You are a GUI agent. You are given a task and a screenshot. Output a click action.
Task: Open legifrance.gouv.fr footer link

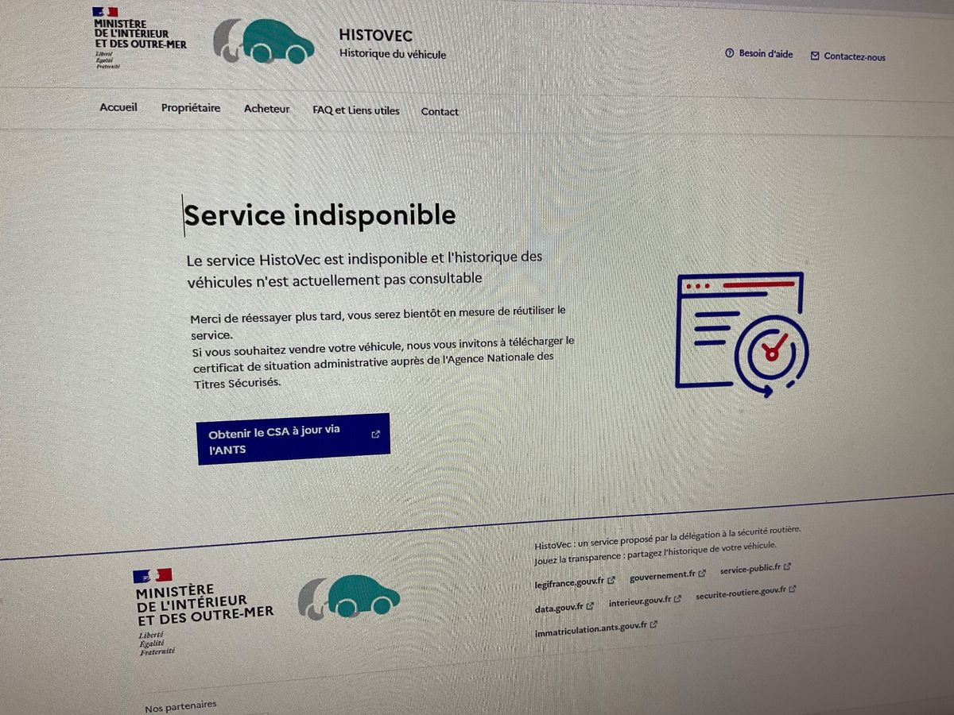tap(576, 581)
